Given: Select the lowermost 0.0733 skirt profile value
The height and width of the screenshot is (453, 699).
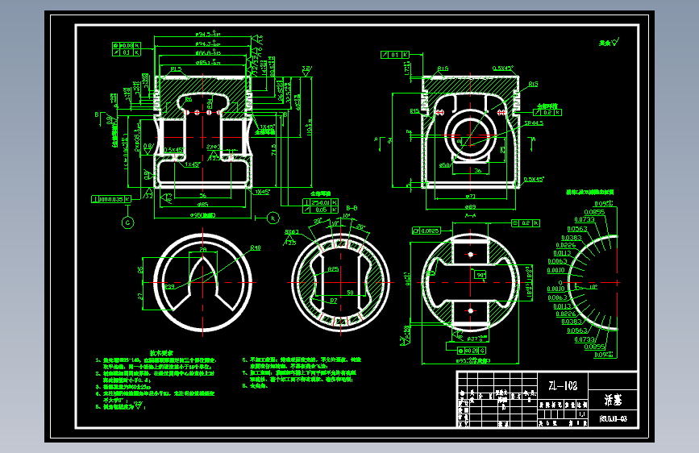Looking at the screenshot, I should click(x=585, y=339).
